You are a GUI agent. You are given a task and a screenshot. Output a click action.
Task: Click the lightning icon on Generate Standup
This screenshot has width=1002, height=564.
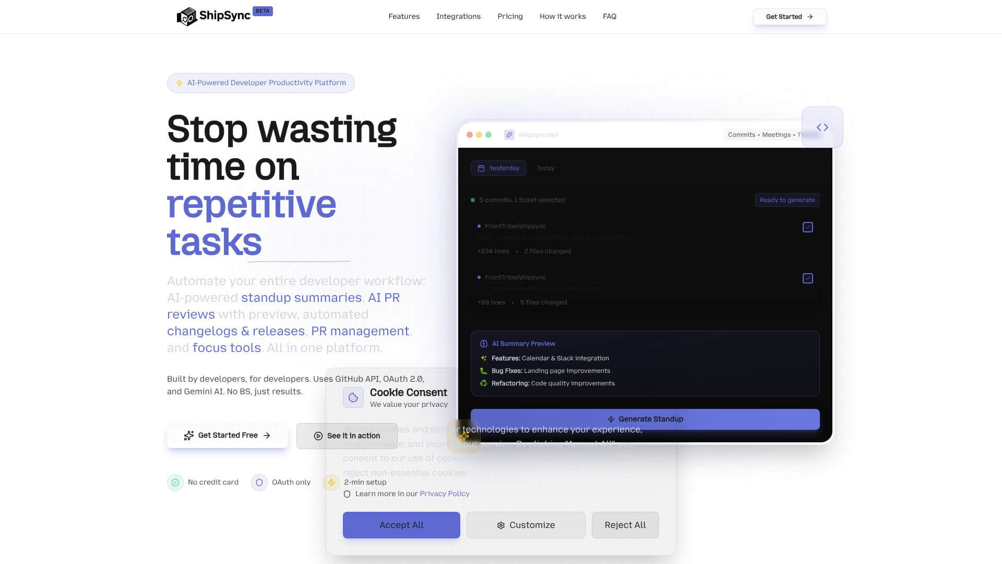coord(611,419)
